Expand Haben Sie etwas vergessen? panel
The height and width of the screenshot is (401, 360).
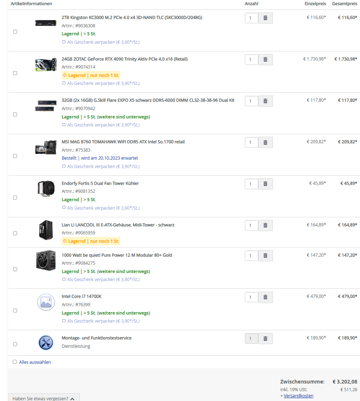[x=44, y=398]
